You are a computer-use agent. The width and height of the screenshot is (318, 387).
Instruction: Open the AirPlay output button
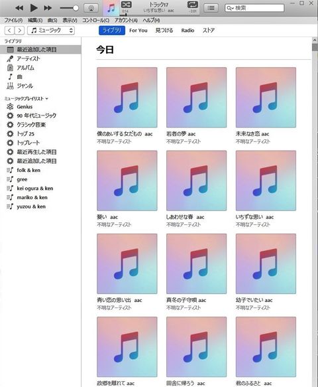point(91,8)
